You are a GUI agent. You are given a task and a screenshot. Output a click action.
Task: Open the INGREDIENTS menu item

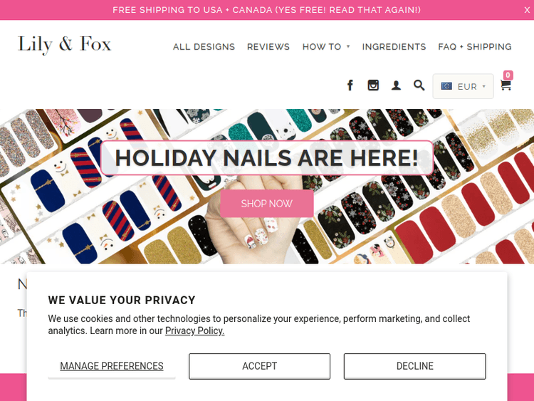click(x=394, y=47)
